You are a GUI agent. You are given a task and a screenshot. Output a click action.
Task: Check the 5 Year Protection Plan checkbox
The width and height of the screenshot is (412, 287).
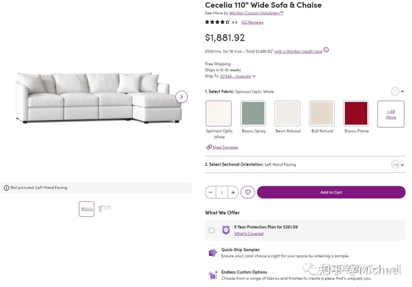[x=212, y=231]
